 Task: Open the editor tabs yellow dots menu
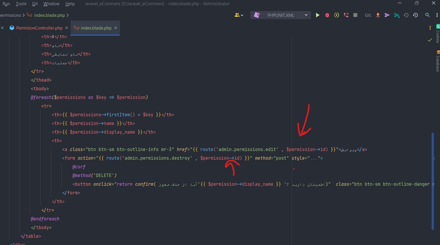coord(430,28)
